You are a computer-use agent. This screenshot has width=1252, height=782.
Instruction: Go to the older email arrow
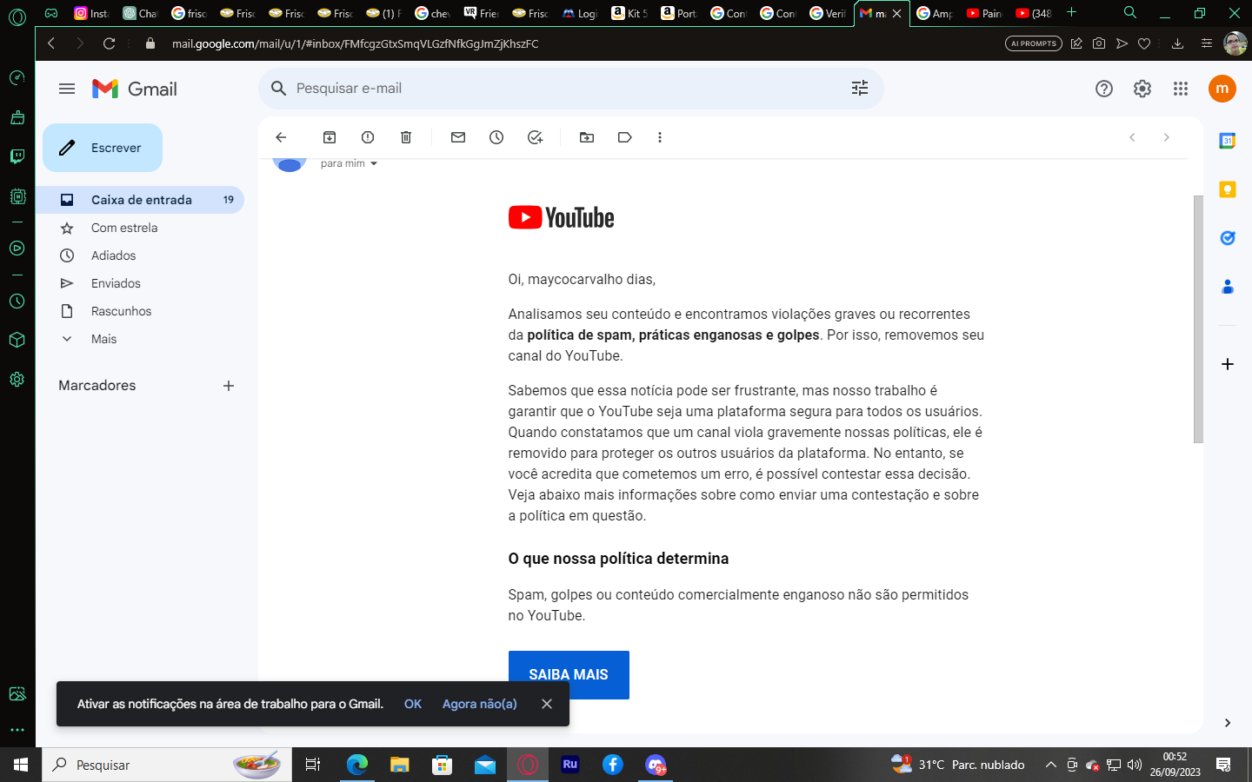1167,137
